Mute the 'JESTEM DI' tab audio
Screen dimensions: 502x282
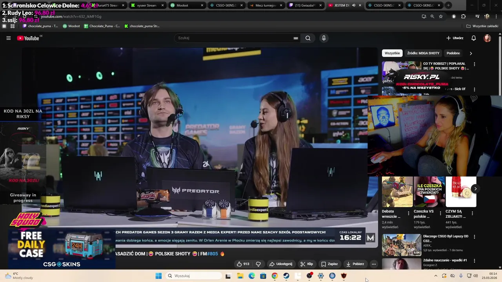pos(354,5)
